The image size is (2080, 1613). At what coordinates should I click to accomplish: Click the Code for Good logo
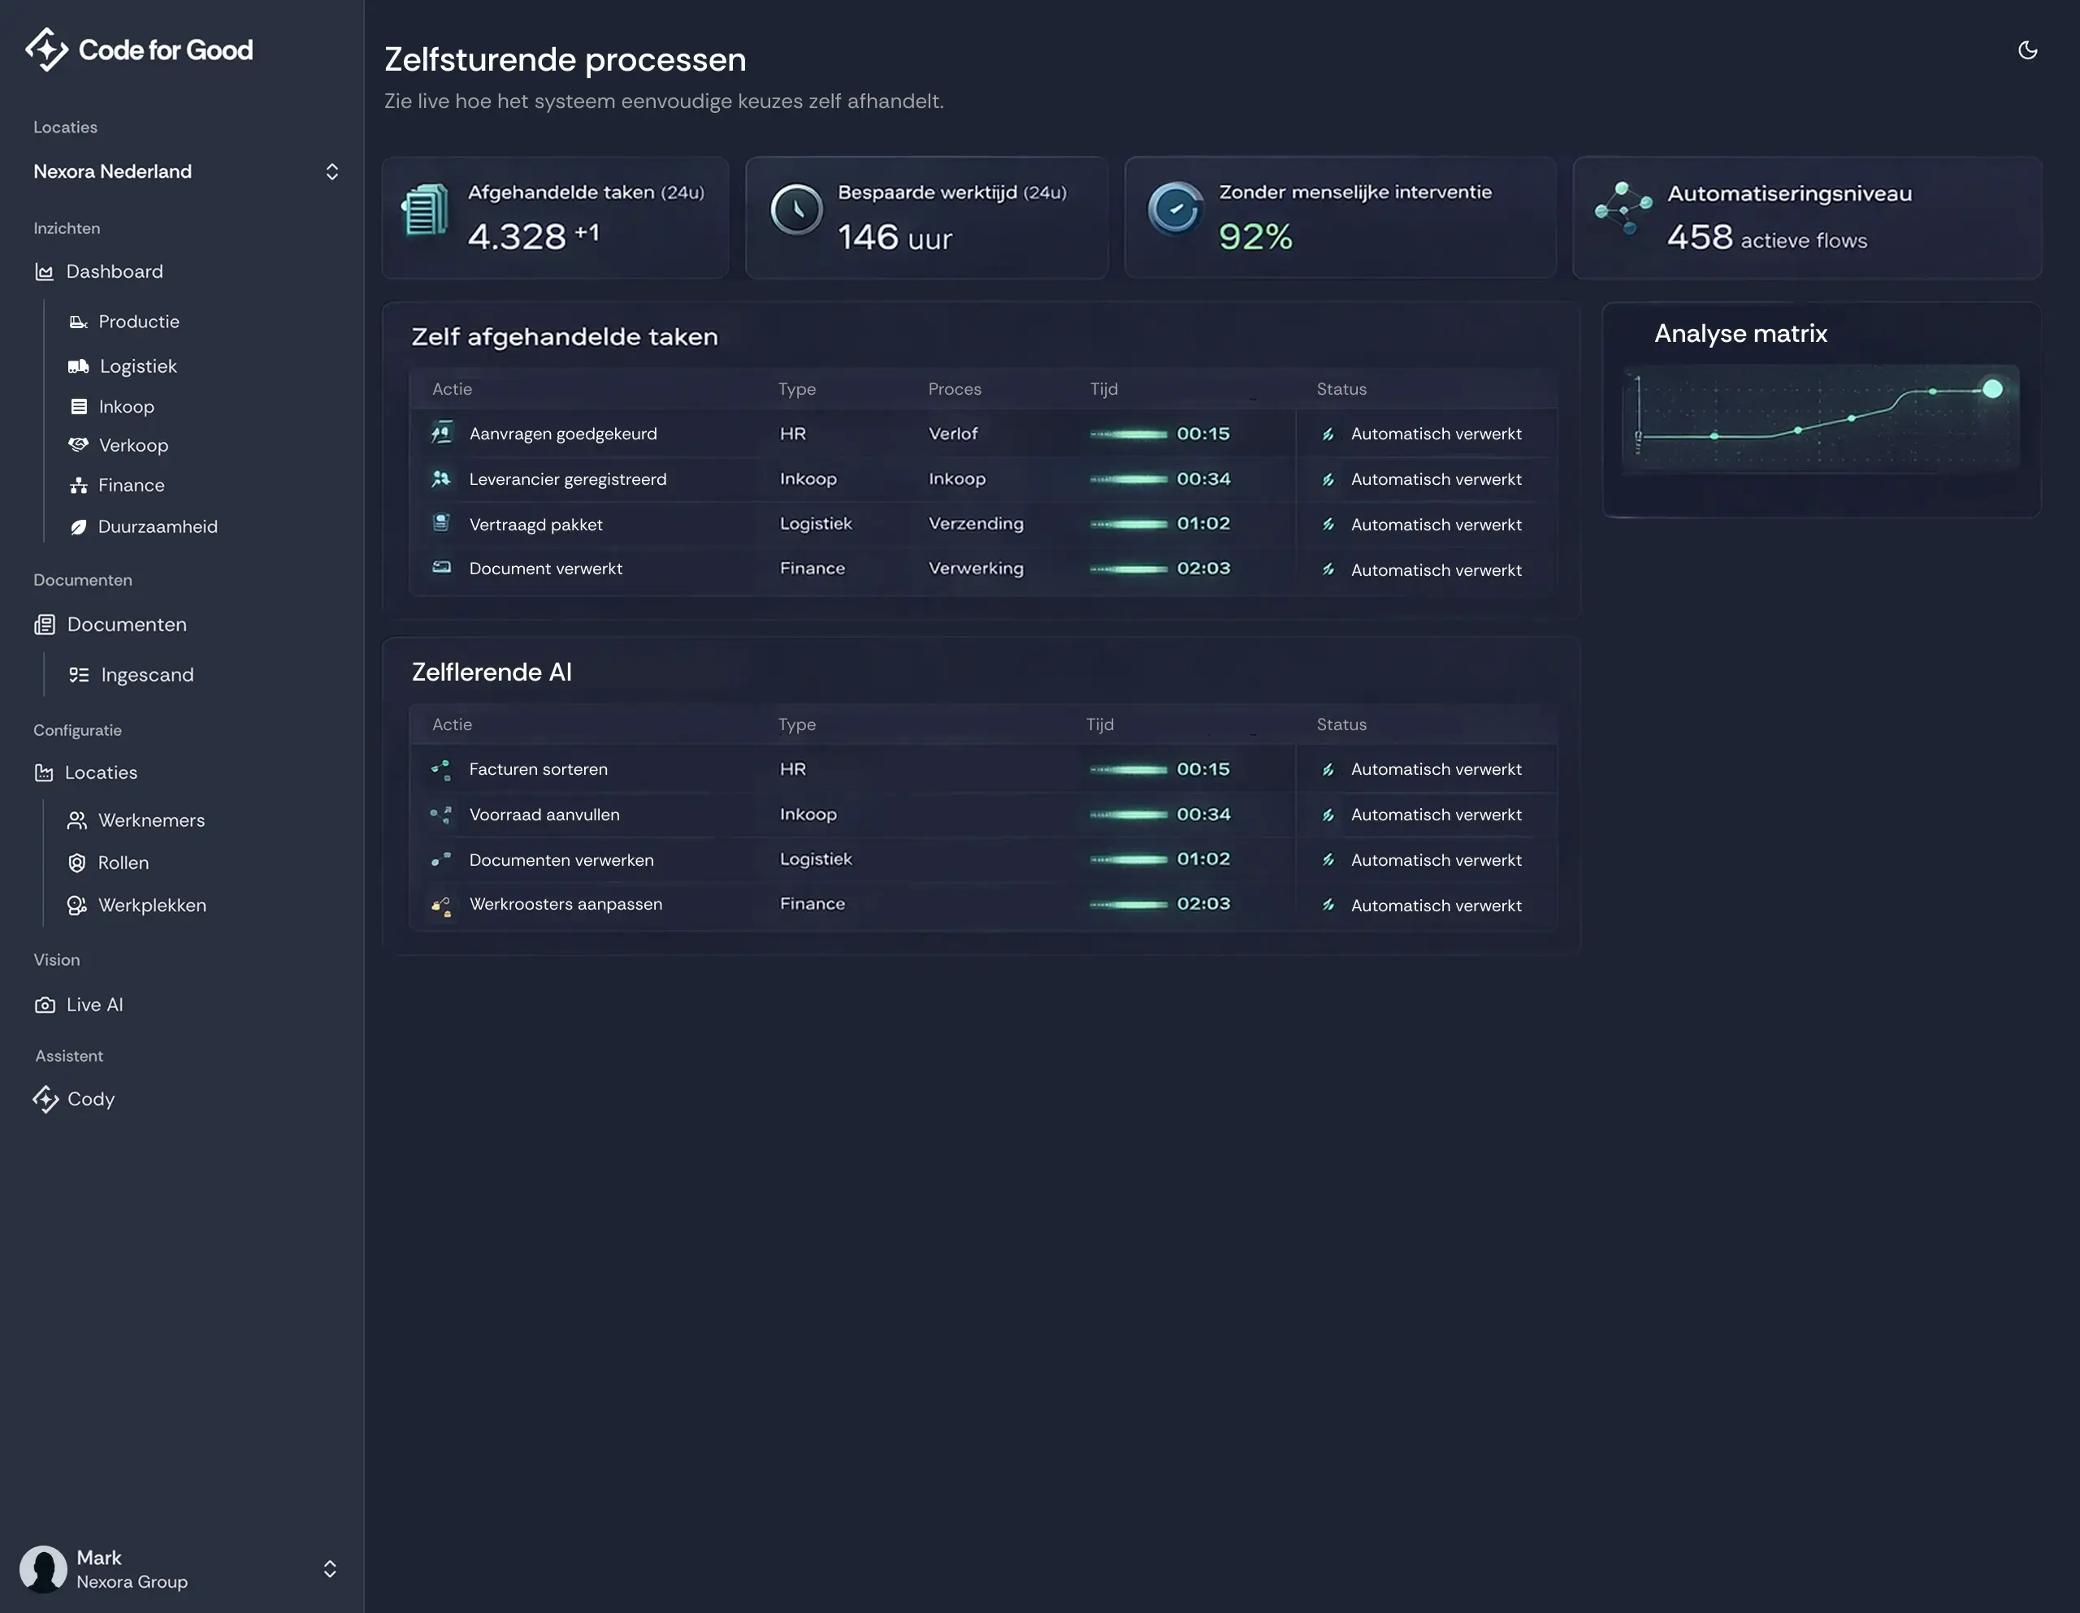click(x=139, y=50)
